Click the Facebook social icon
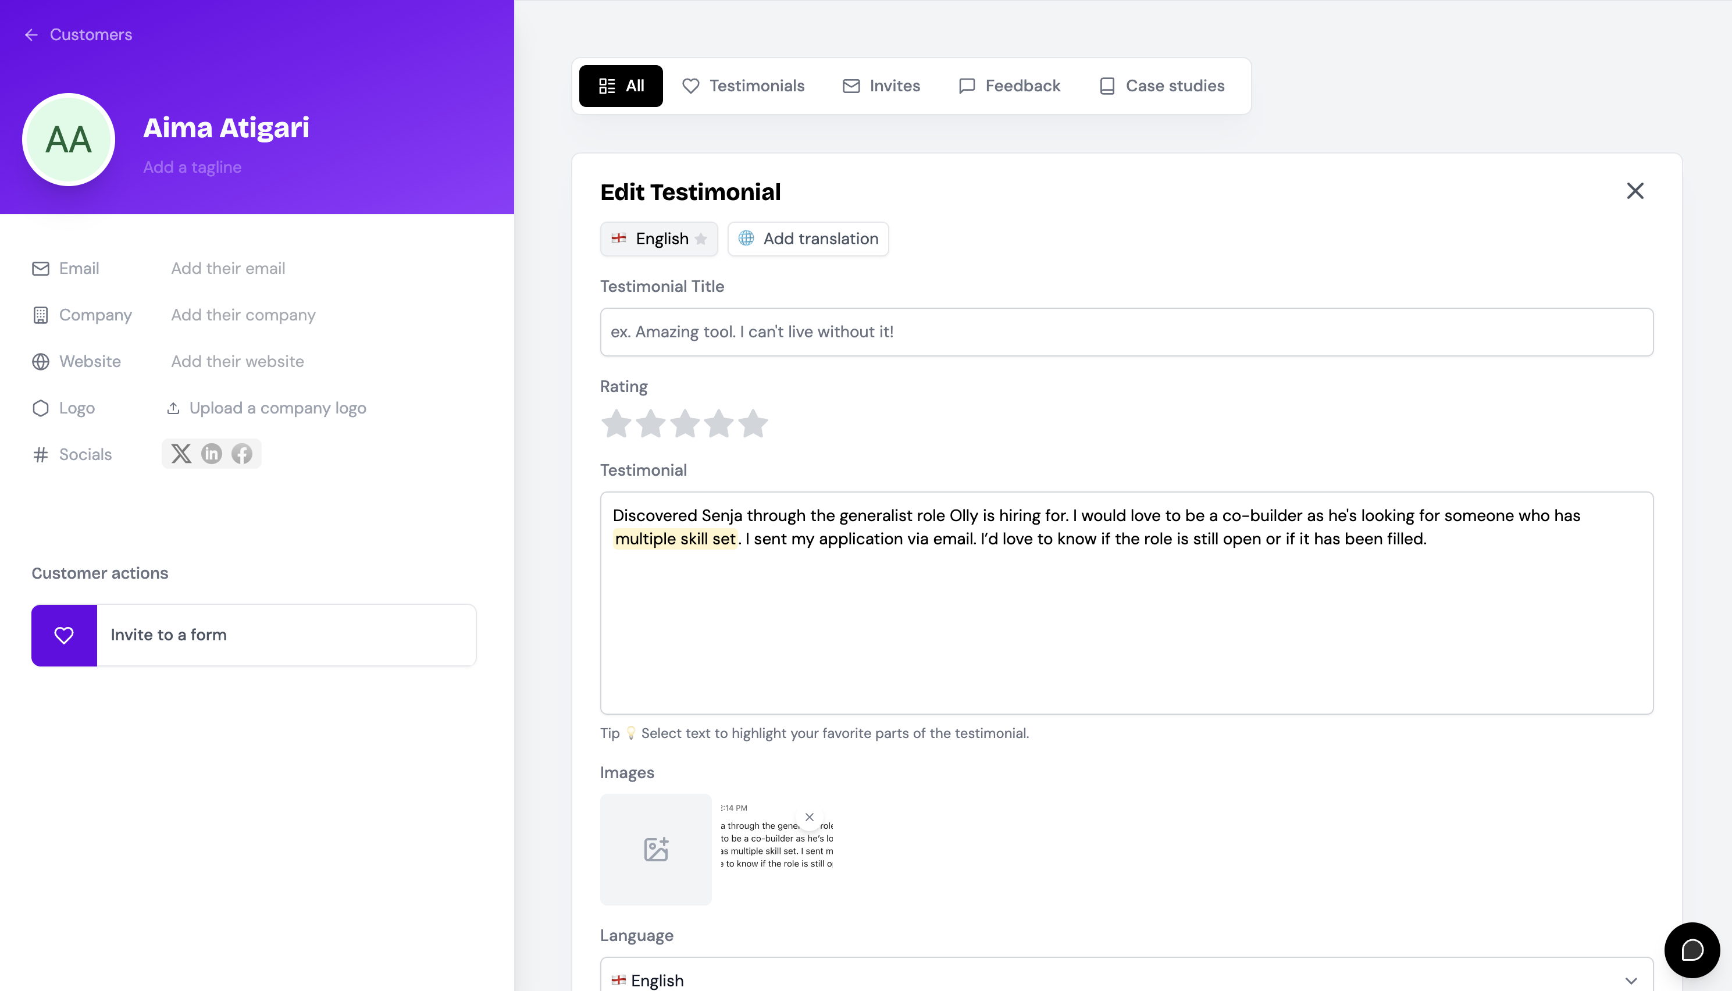 tap(241, 453)
